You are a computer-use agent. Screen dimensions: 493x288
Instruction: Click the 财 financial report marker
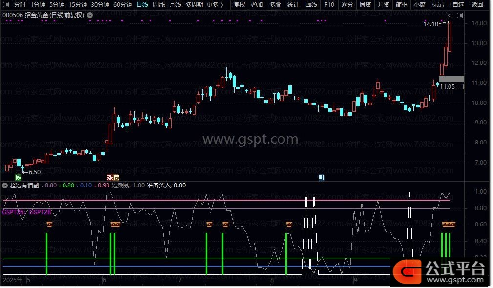click(x=322, y=177)
